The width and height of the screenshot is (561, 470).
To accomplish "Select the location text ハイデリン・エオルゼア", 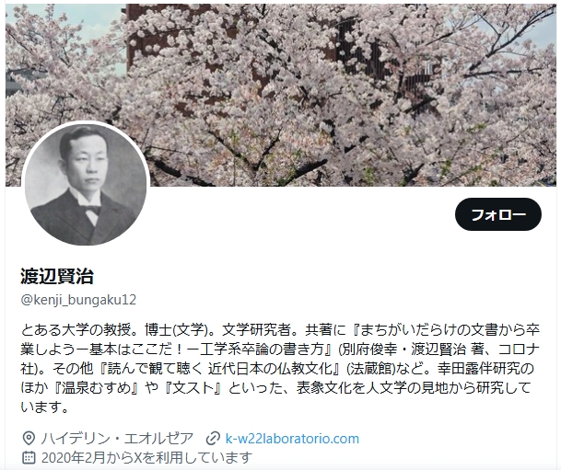I will click(117, 438).
